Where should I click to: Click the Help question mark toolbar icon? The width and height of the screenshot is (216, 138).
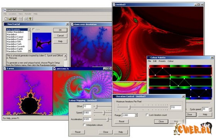pyautogui.click(x=30, y=19)
